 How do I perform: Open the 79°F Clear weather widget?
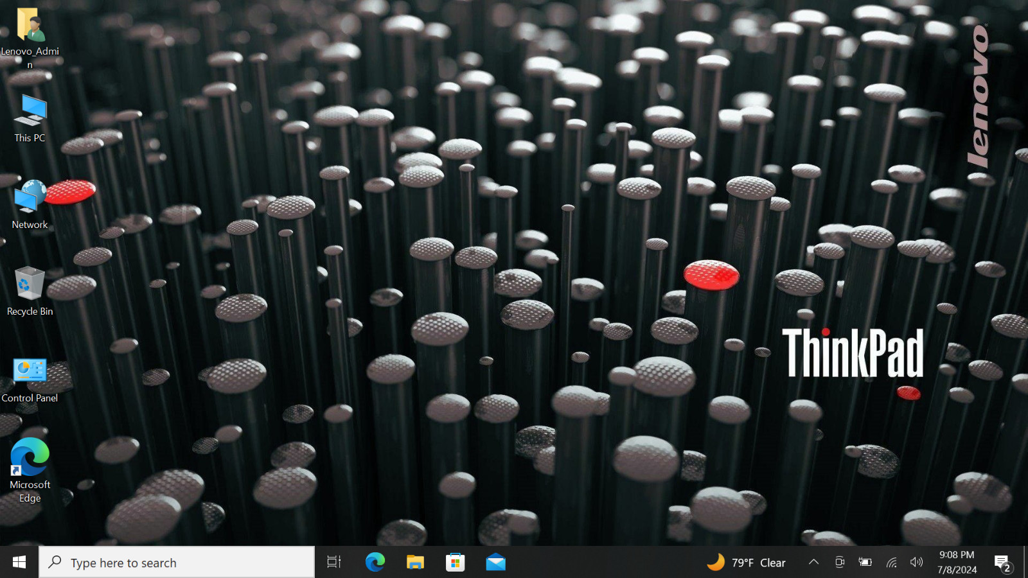(746, 563)
